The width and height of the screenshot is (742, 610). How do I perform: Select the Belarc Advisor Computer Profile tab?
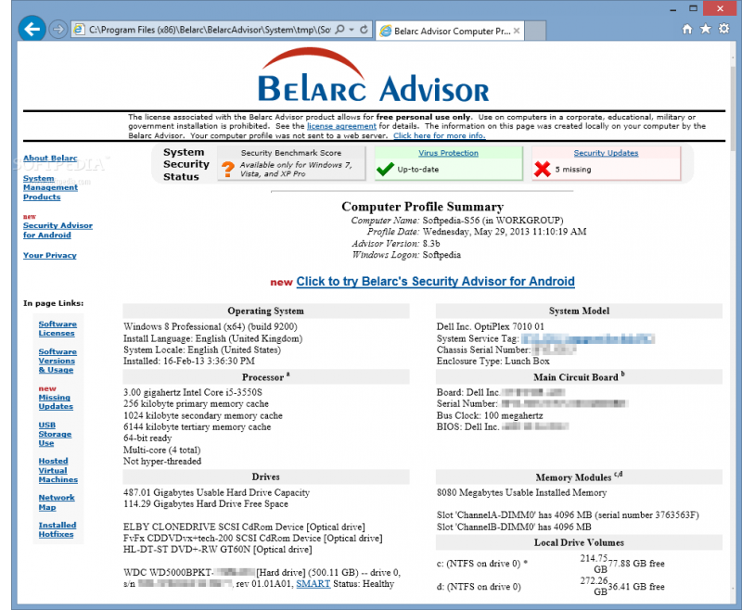[x=450, y=31]
